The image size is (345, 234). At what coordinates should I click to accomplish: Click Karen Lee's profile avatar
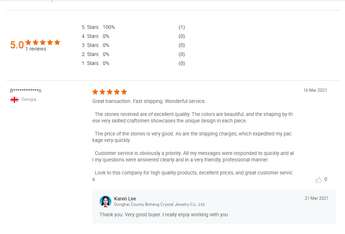coord(105,201)
